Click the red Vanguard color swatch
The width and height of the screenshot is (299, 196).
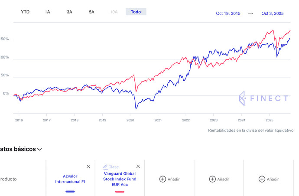[120, 191]
